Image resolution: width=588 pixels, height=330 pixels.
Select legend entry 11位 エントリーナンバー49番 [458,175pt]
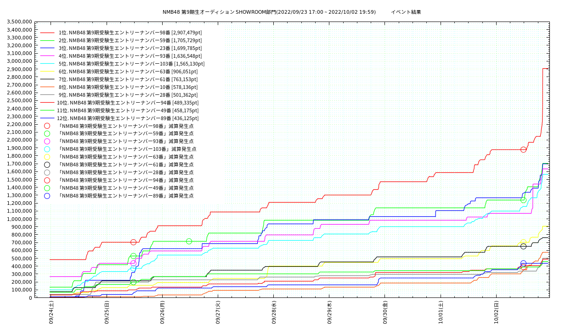tap(128, 110)
